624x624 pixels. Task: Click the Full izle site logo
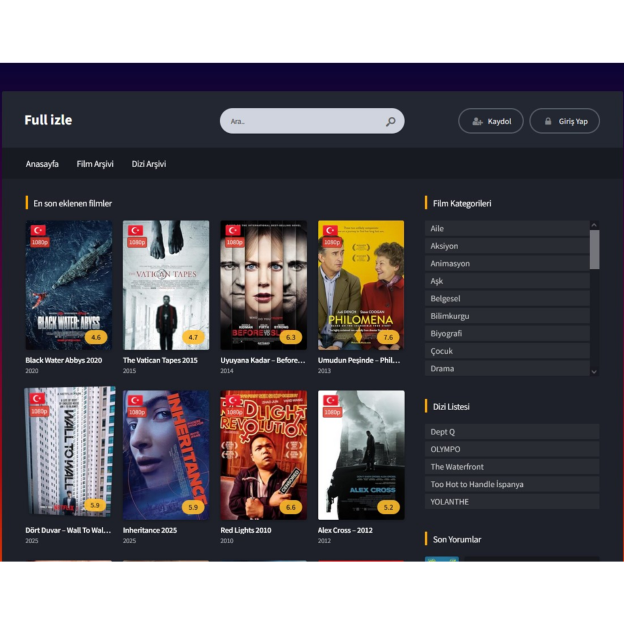pos(48,120)
